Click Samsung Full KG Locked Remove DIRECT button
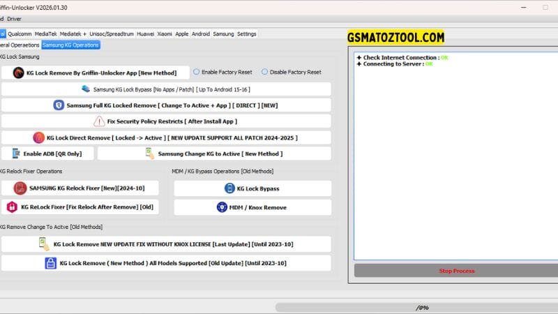Image resolution: width=558 pixels, height=314 pixels. coord(166,105)
